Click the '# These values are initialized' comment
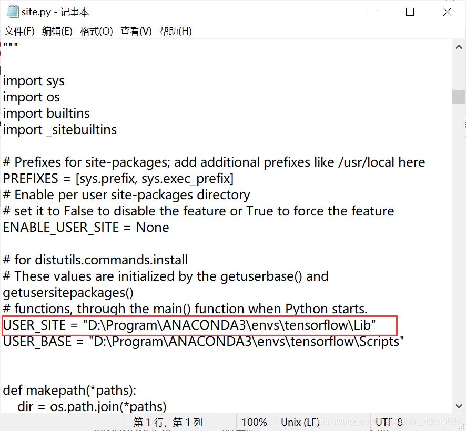 pos(166,276)
